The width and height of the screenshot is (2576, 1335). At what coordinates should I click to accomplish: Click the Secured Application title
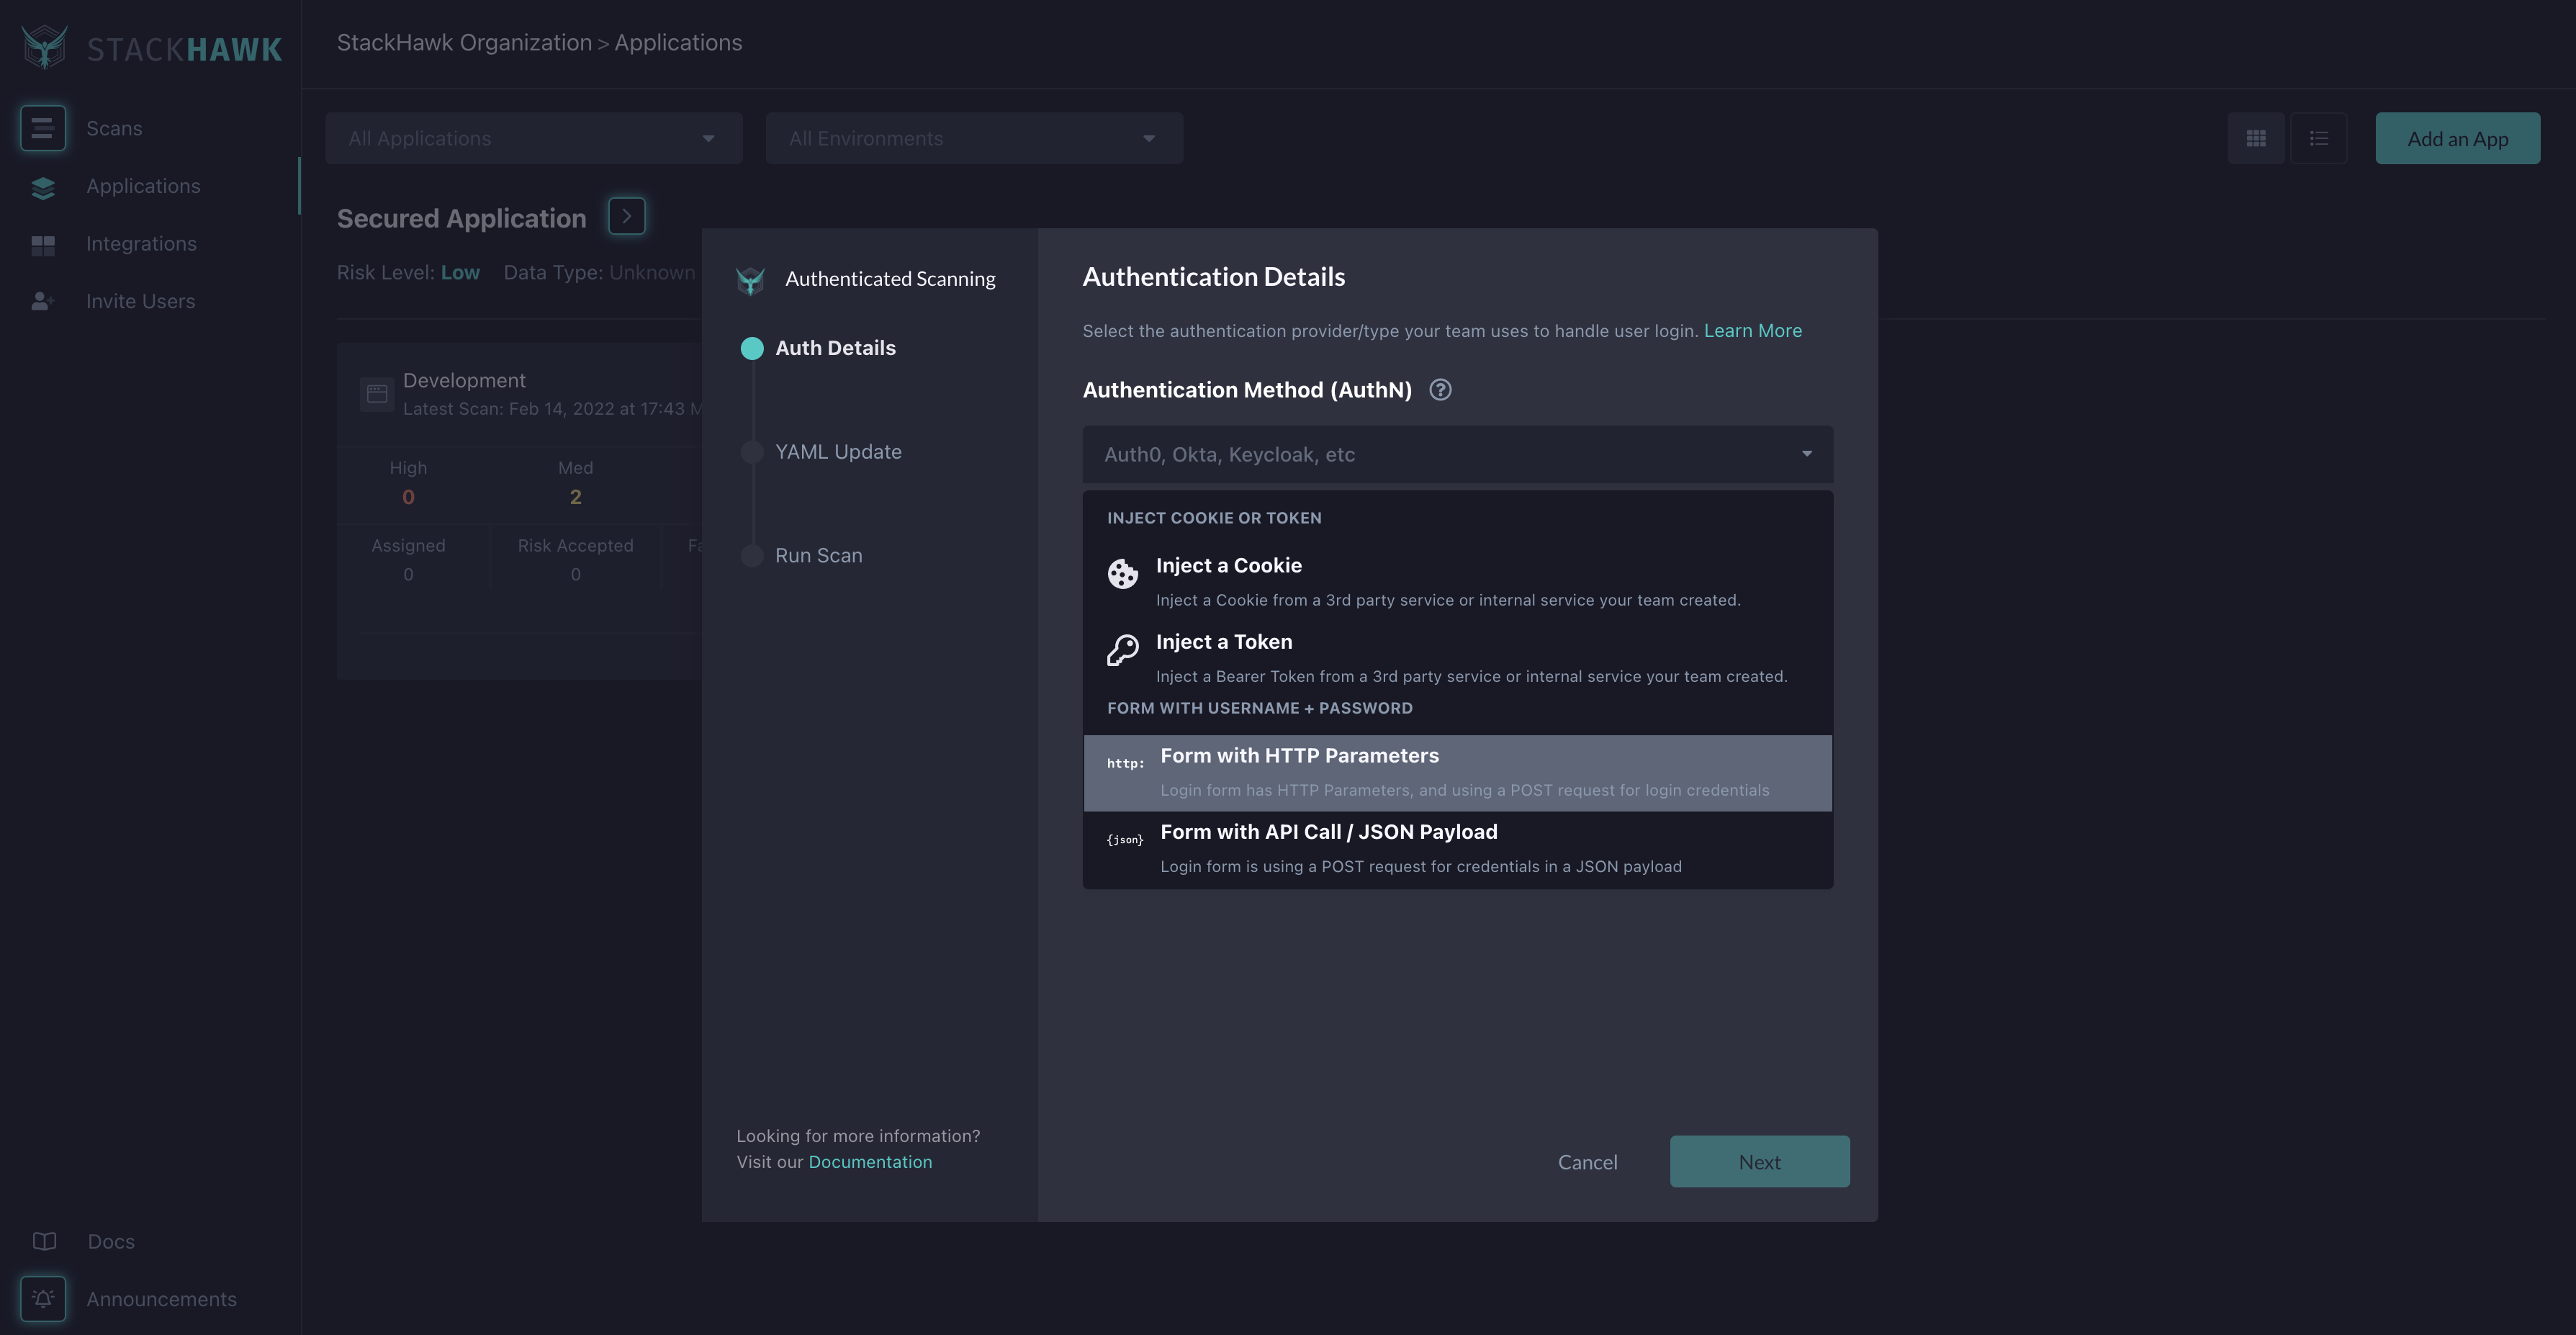[461, 218]
